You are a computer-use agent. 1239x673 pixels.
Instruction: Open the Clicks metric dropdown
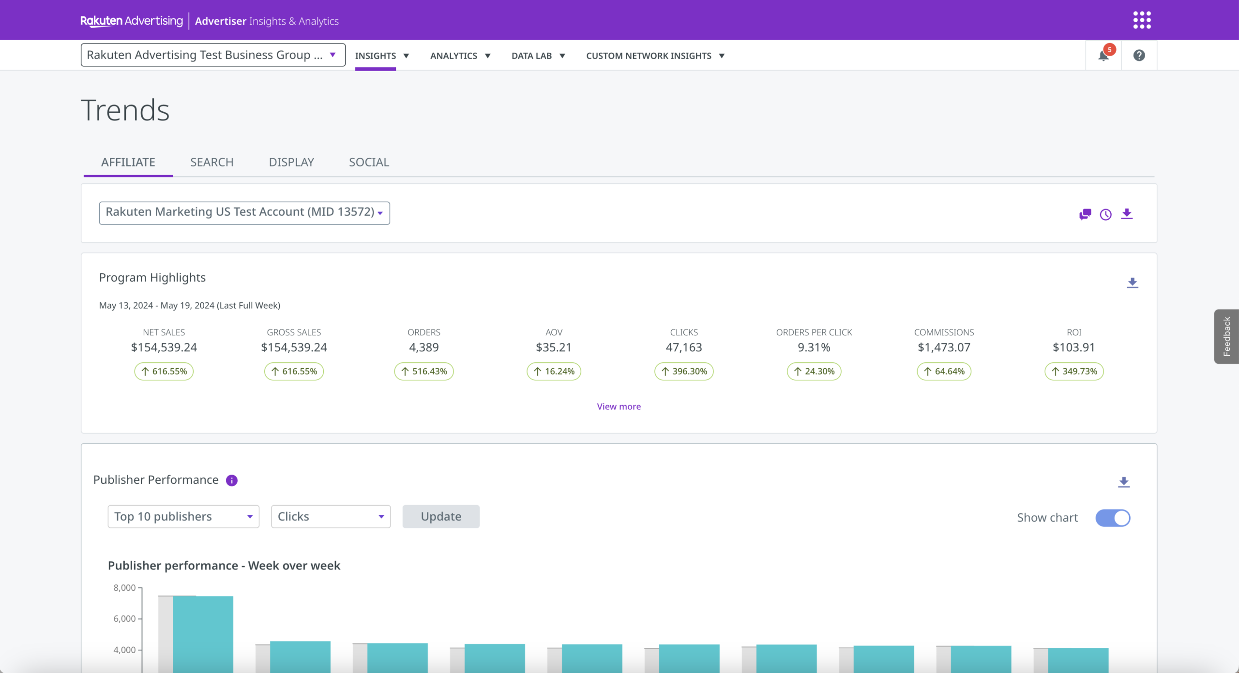(331, 517)
